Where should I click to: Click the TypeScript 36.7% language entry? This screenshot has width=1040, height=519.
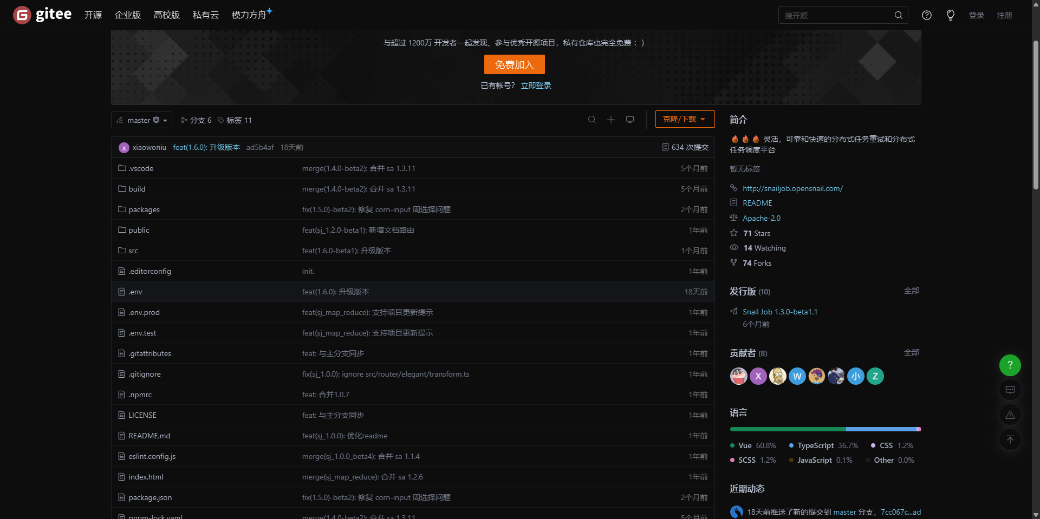coord(823,445)
